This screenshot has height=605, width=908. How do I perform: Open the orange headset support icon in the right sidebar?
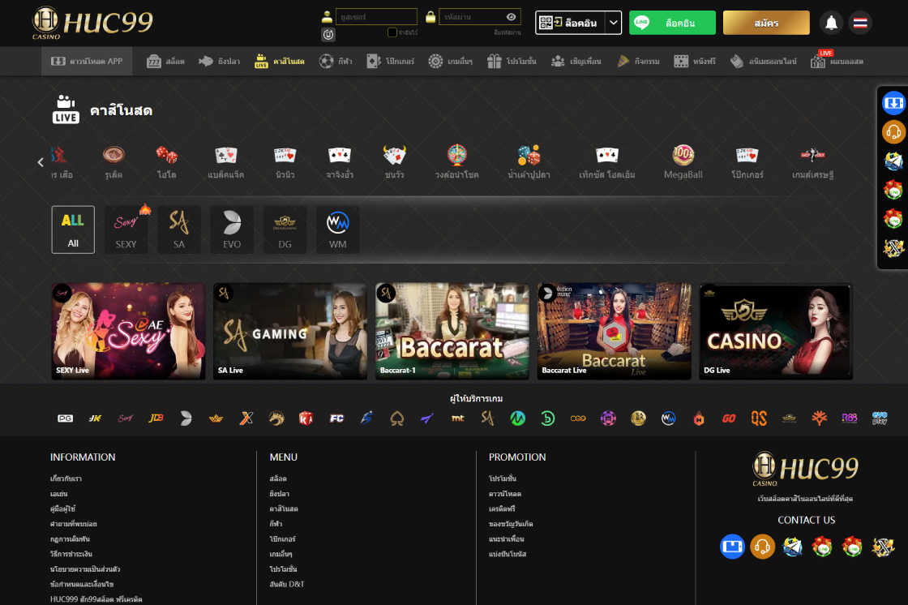click(x=893, y=132)
